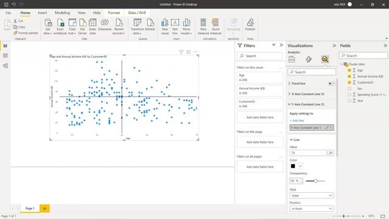This screenshot has width=389, height=219.
Task: Switch to the View ribbon tab
Action: (81, 13)
